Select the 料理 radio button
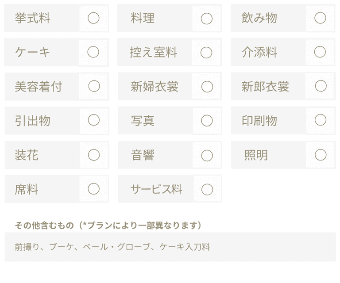Screen dimensions: 340x283 tap(207, 19)
